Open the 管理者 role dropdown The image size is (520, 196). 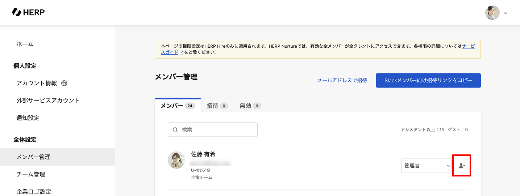(426, 166)
